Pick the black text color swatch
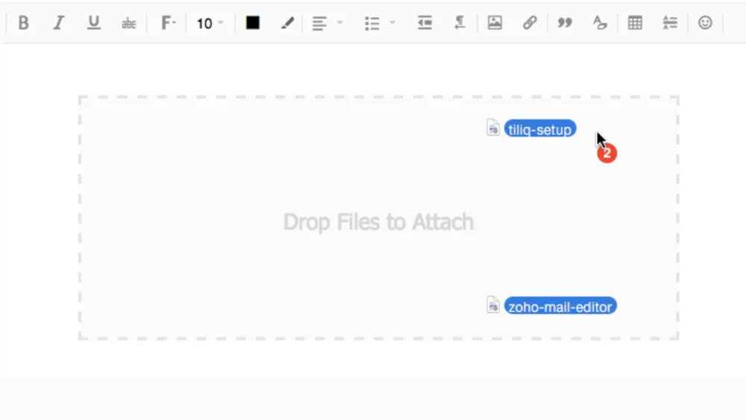 (x=253, y=22)
